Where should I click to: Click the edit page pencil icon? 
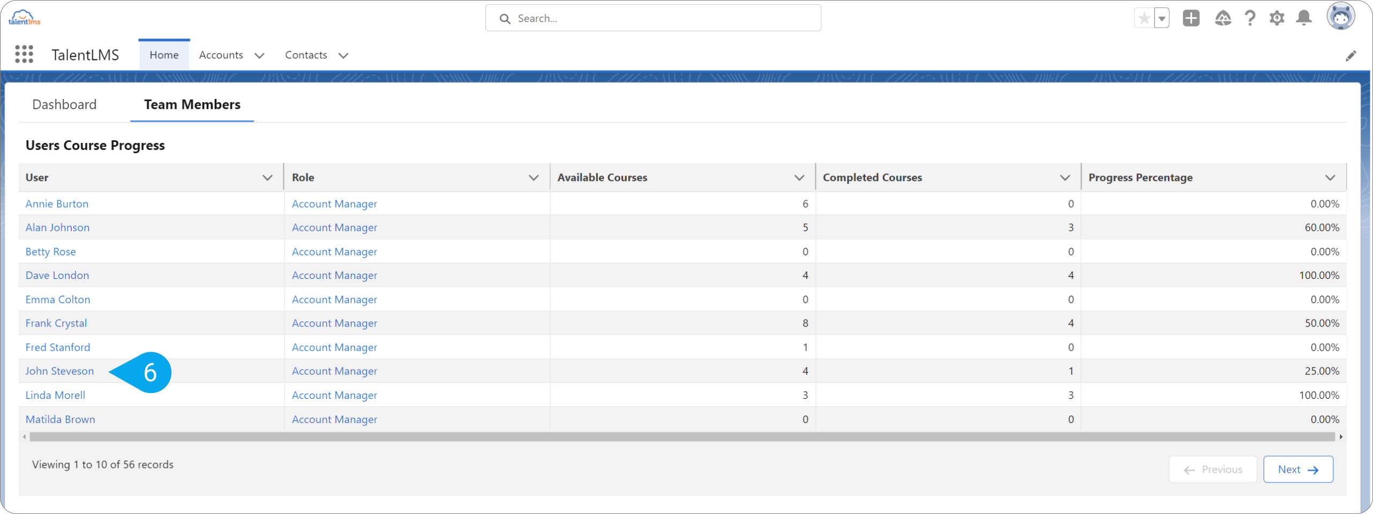click(x=1352, y=56)
